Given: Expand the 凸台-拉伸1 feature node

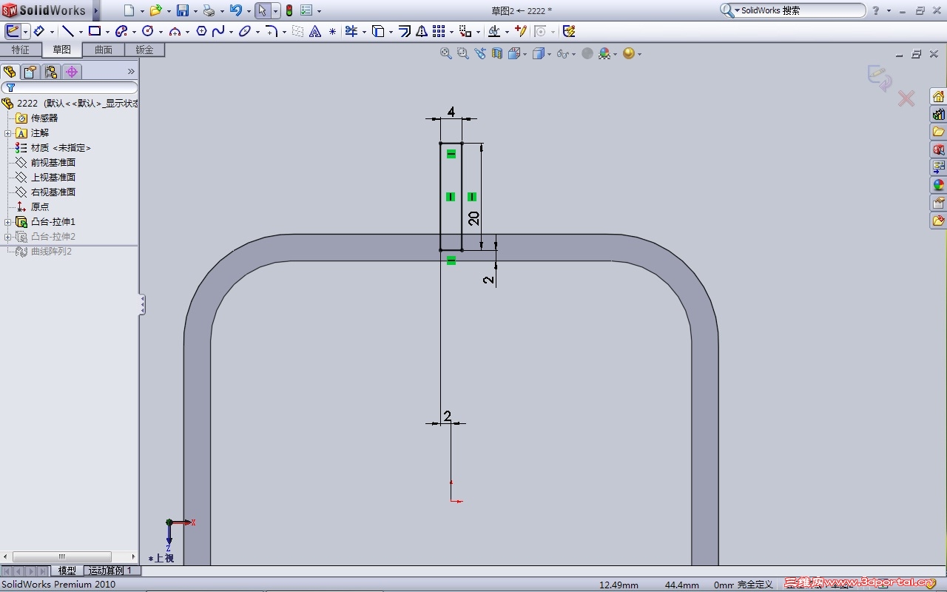Looking at the screenshot, I should (x=7, y=222).
